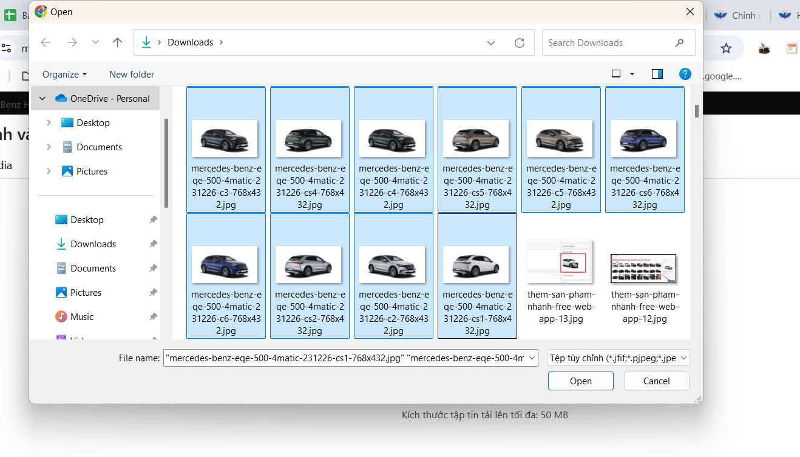Viewport: 800px width, 457px height.
Task: Go up one folder level arrow
Action: (x=118, y=42)
